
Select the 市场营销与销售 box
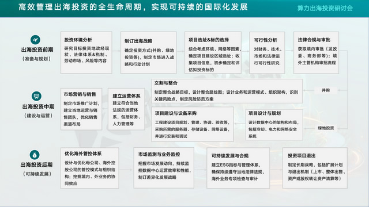81,109
